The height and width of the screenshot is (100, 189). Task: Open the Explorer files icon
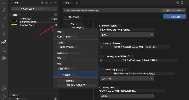click(4, 10)
